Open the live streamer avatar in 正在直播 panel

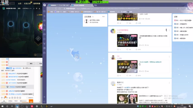[87, 21]
